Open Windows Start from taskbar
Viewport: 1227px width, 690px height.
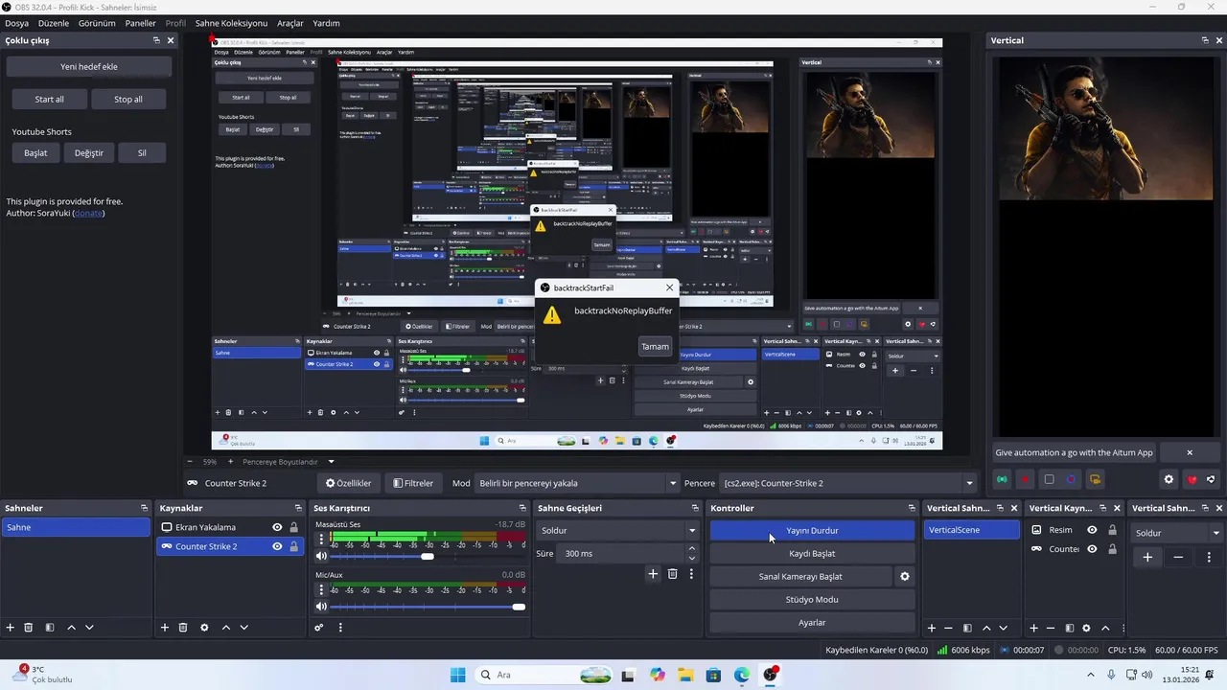point(458,675)
